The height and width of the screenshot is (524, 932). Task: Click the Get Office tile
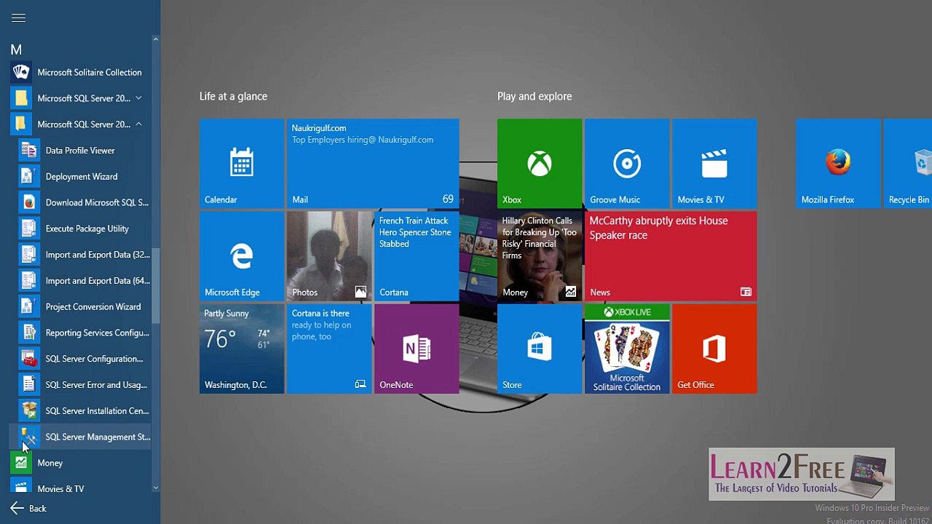click(714, 349)
